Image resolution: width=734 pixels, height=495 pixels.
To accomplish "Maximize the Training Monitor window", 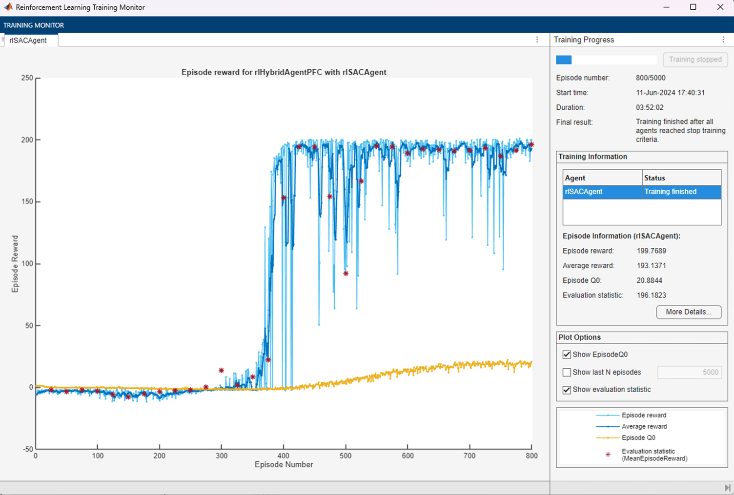I will coord(693,7).
